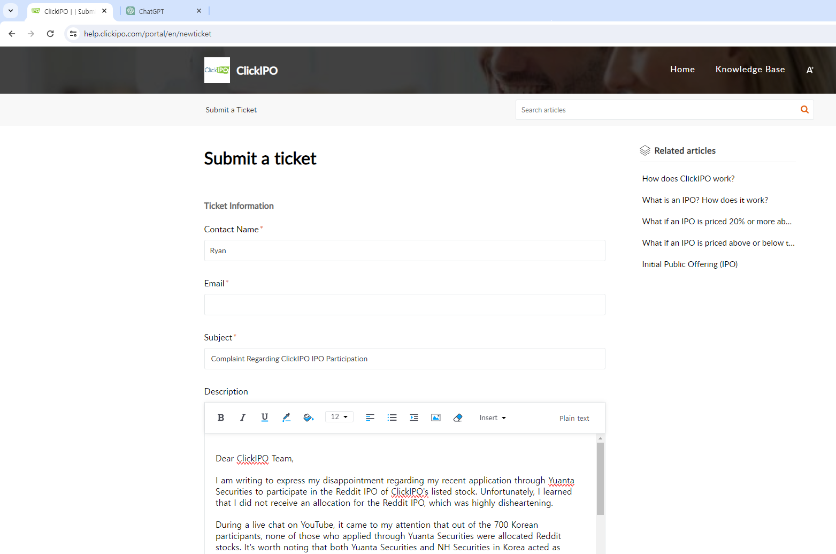Switch editor to Plain text
The height and width of the screenshot is (554, 836).
click(x=574, y=419)
